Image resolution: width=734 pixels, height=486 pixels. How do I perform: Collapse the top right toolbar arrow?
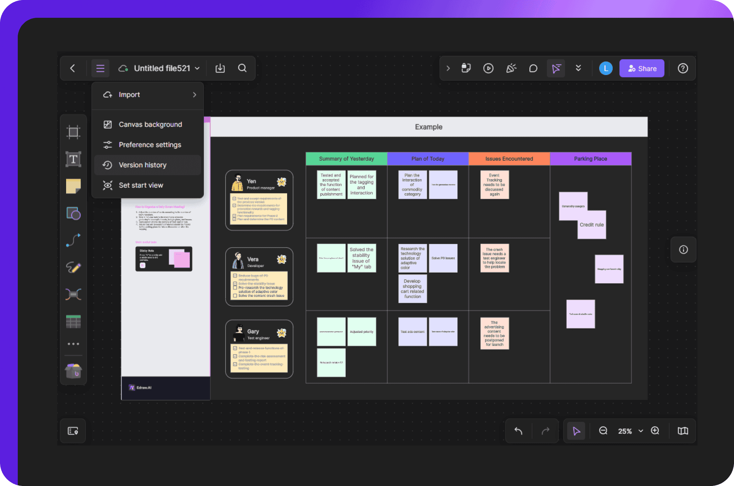(x=448, y=68)
